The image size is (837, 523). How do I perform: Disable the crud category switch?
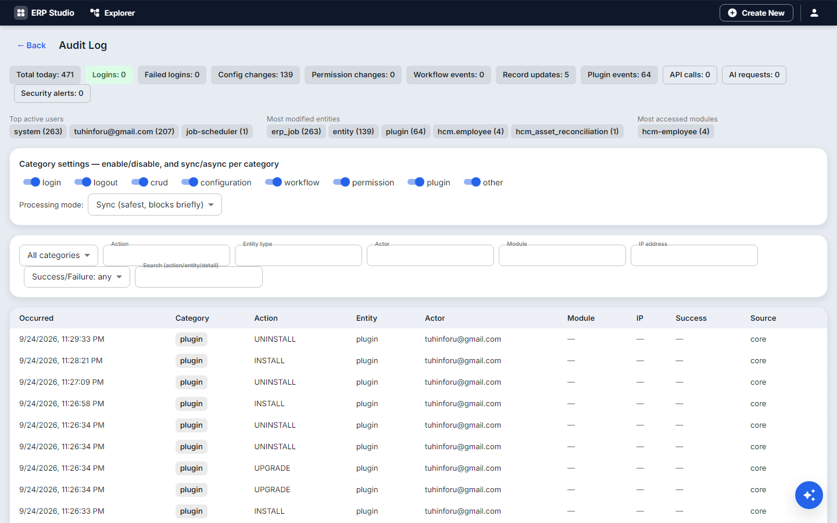click(140, 182)
